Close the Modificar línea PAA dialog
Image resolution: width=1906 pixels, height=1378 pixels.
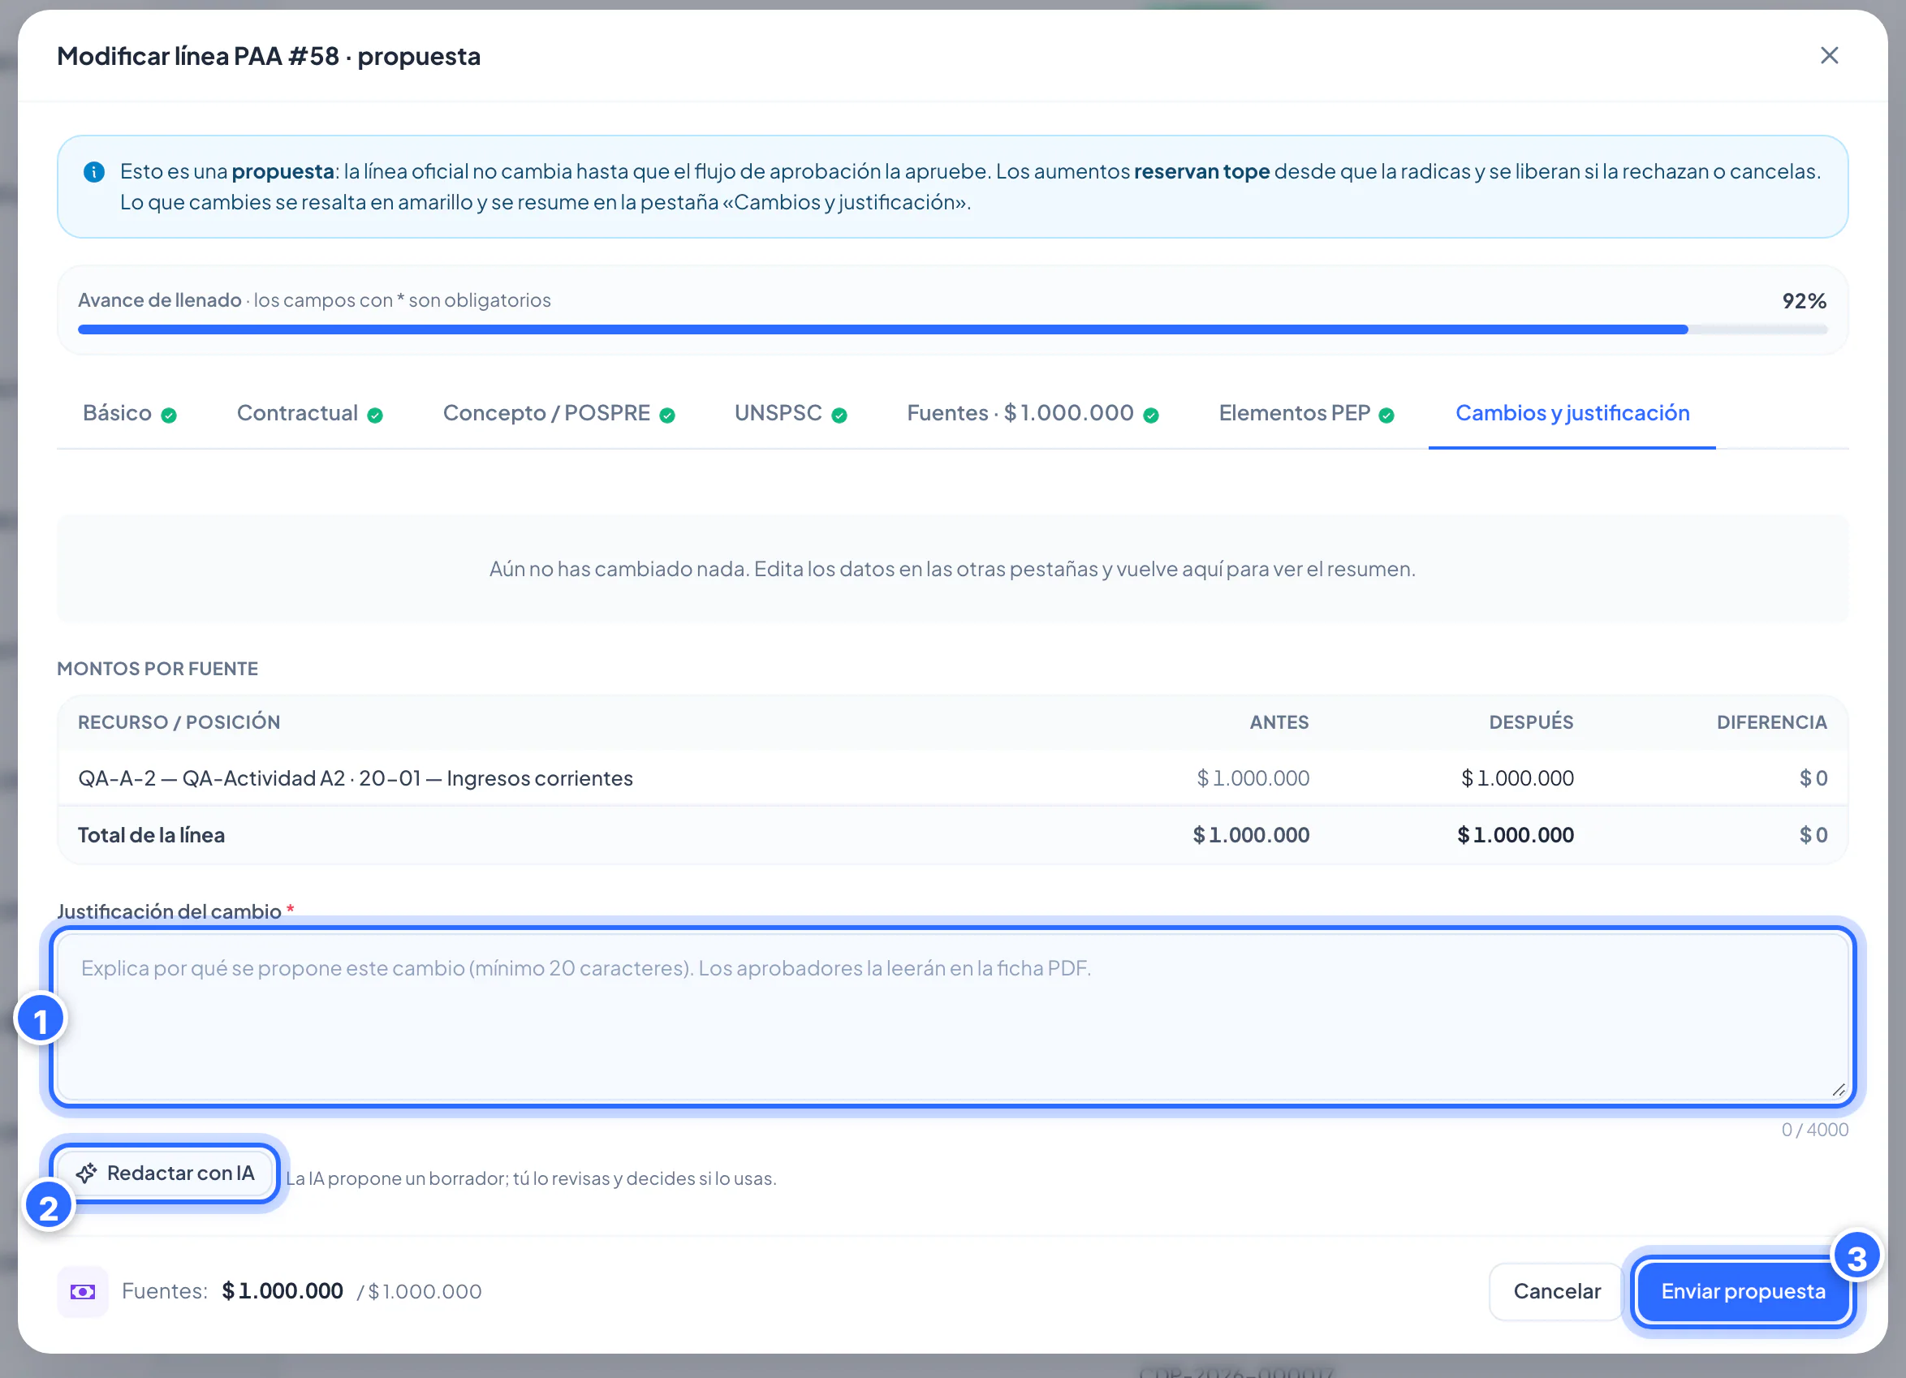pyautogui.click(x=1829, y=55)
